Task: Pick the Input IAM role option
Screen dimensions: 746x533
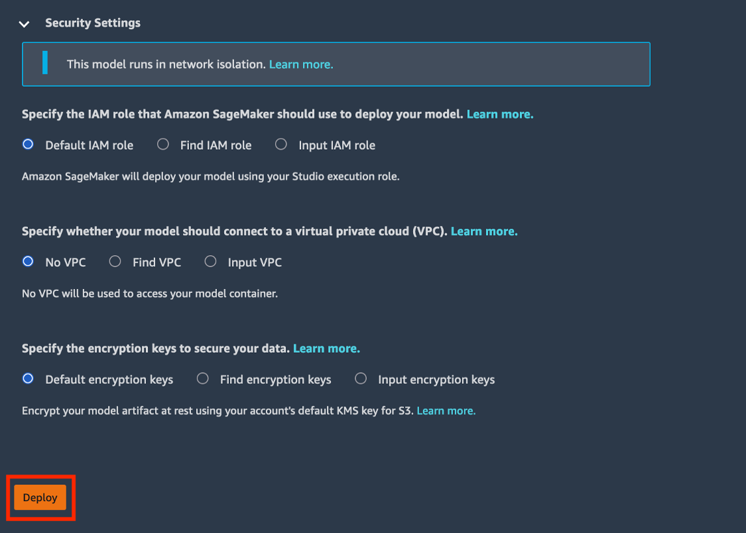Action: click(281, 145)
